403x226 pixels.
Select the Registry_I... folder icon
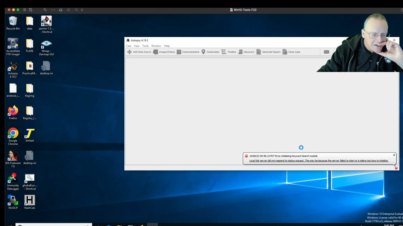(30, 113)
